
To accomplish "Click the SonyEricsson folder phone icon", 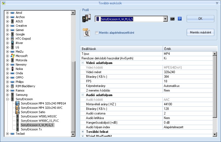I will 12,99.
